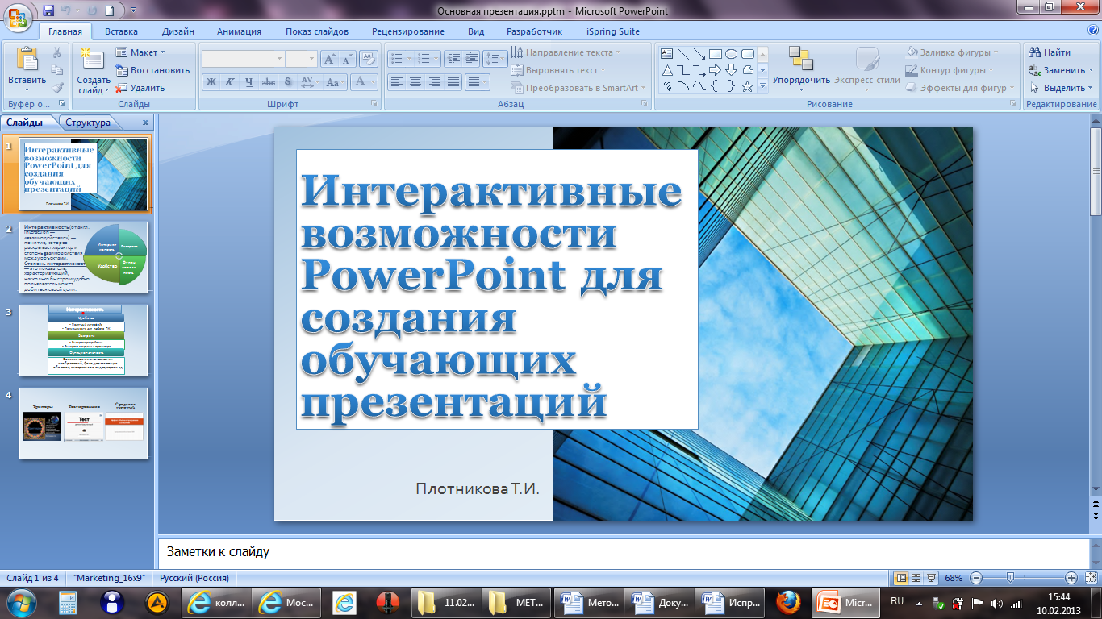Click the Office round button

pyautogui.click(x=18, y=16)
